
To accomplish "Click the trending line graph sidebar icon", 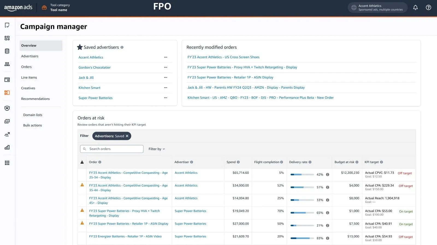I will pos(7,134).
